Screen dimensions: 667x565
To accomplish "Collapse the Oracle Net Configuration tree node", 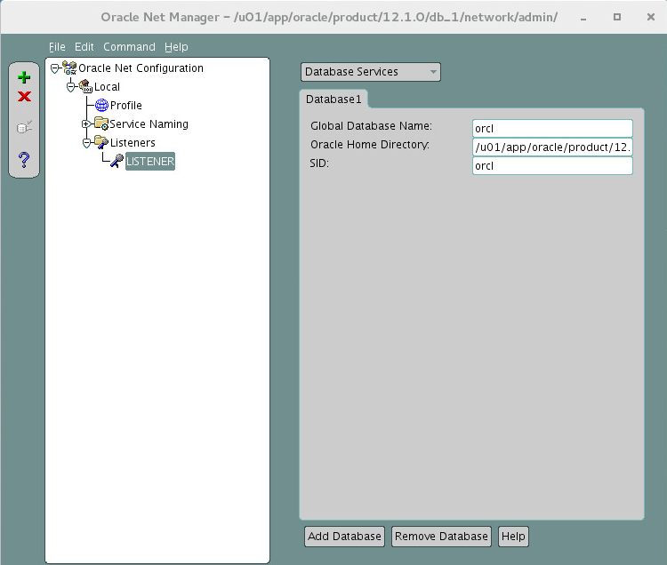I will 54,68.
